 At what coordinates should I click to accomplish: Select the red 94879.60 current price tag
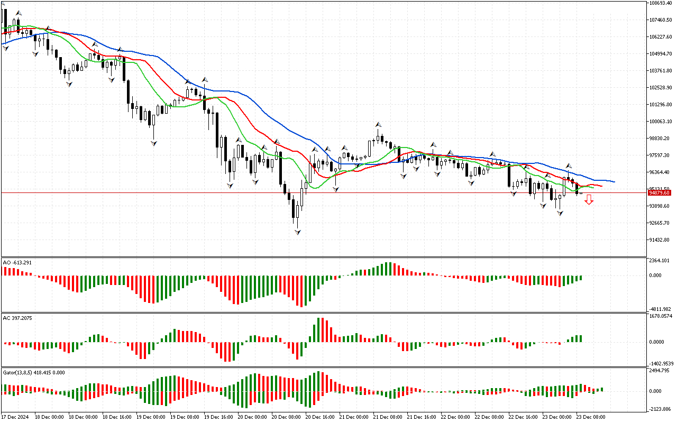pos(660,193)
